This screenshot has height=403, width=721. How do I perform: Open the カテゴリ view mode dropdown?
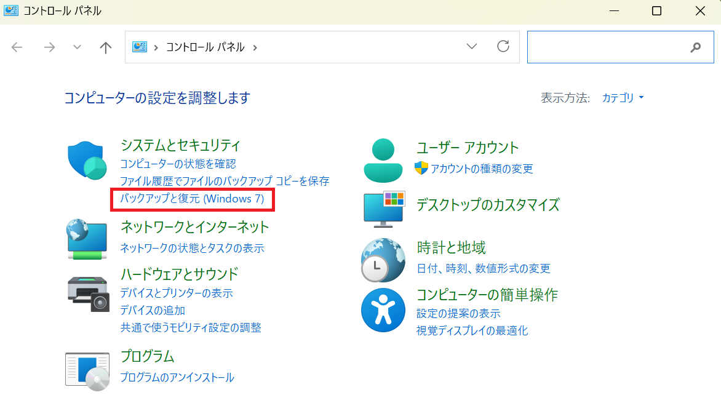point(623,98)
